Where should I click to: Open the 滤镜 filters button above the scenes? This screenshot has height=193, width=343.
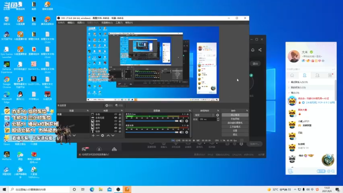pyautogui.click(x=119, y=106)
